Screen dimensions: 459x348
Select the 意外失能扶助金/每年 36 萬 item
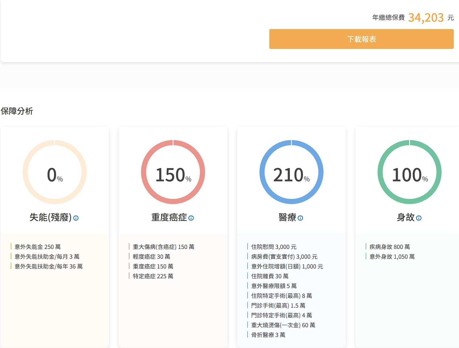pos(49,266)
